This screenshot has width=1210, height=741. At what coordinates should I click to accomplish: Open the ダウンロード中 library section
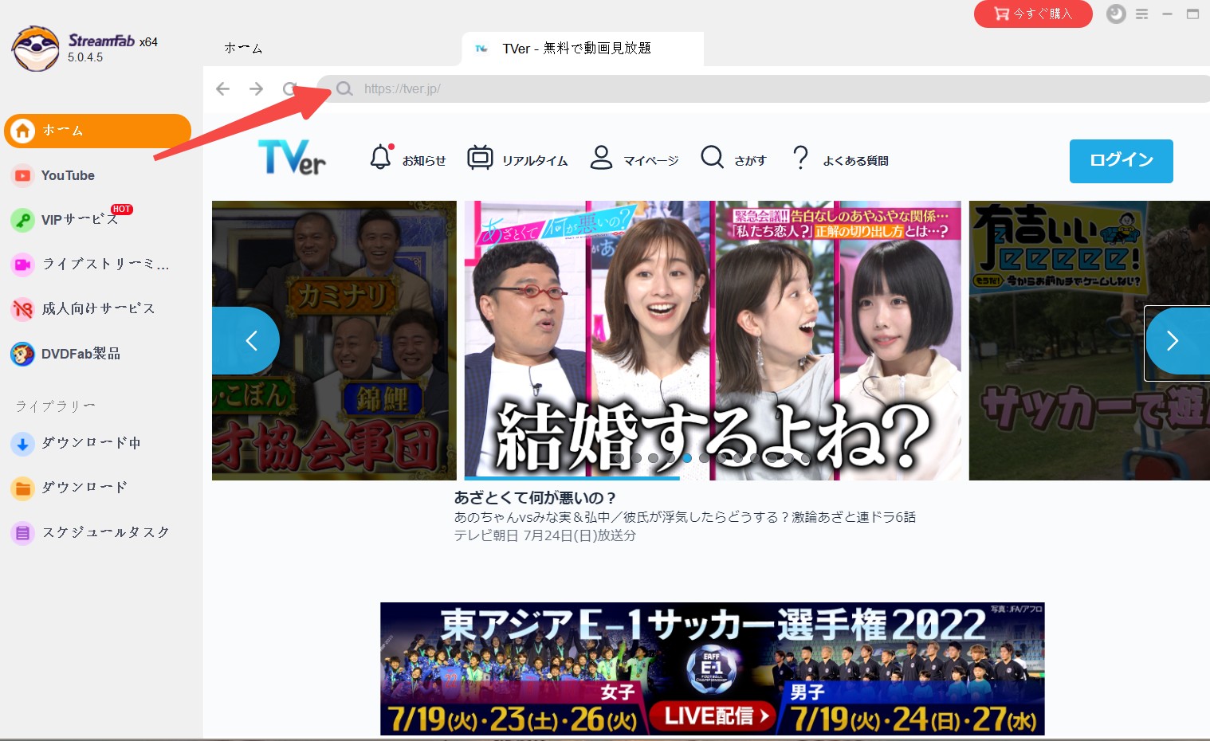pyautogui.click(x=91, y=443)
